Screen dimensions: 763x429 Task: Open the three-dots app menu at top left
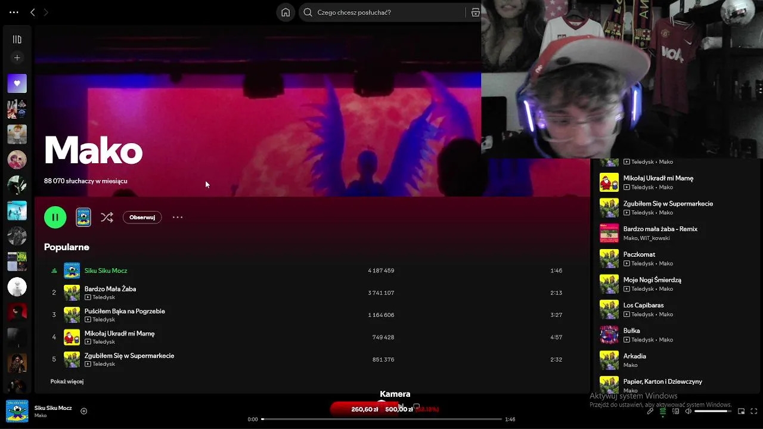pyautogui.click(x=14, y=12)
